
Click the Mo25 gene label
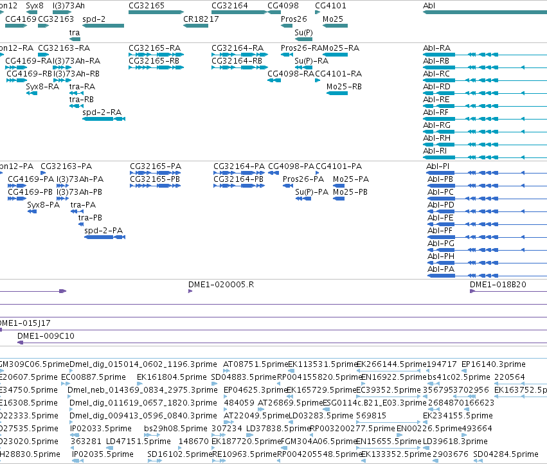coord(333,19)
